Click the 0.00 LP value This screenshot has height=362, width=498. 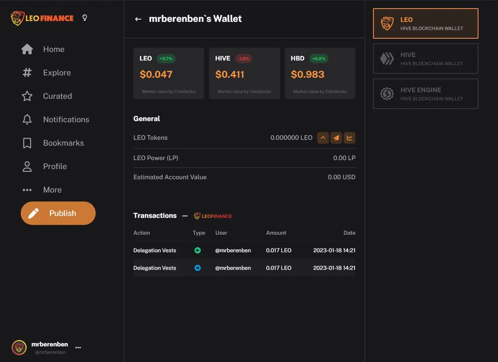tap(344, 158)
